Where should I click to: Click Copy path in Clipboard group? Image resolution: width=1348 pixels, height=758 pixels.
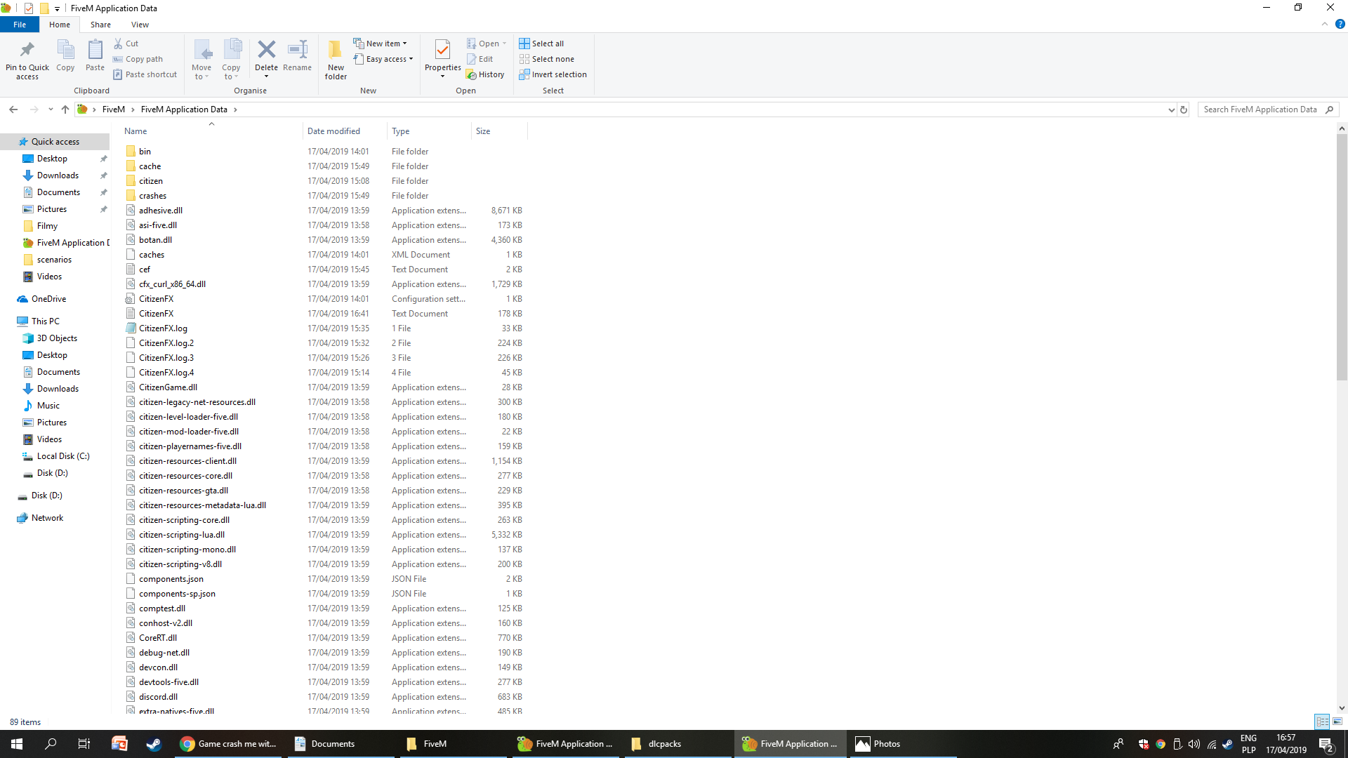coord(138,59)
